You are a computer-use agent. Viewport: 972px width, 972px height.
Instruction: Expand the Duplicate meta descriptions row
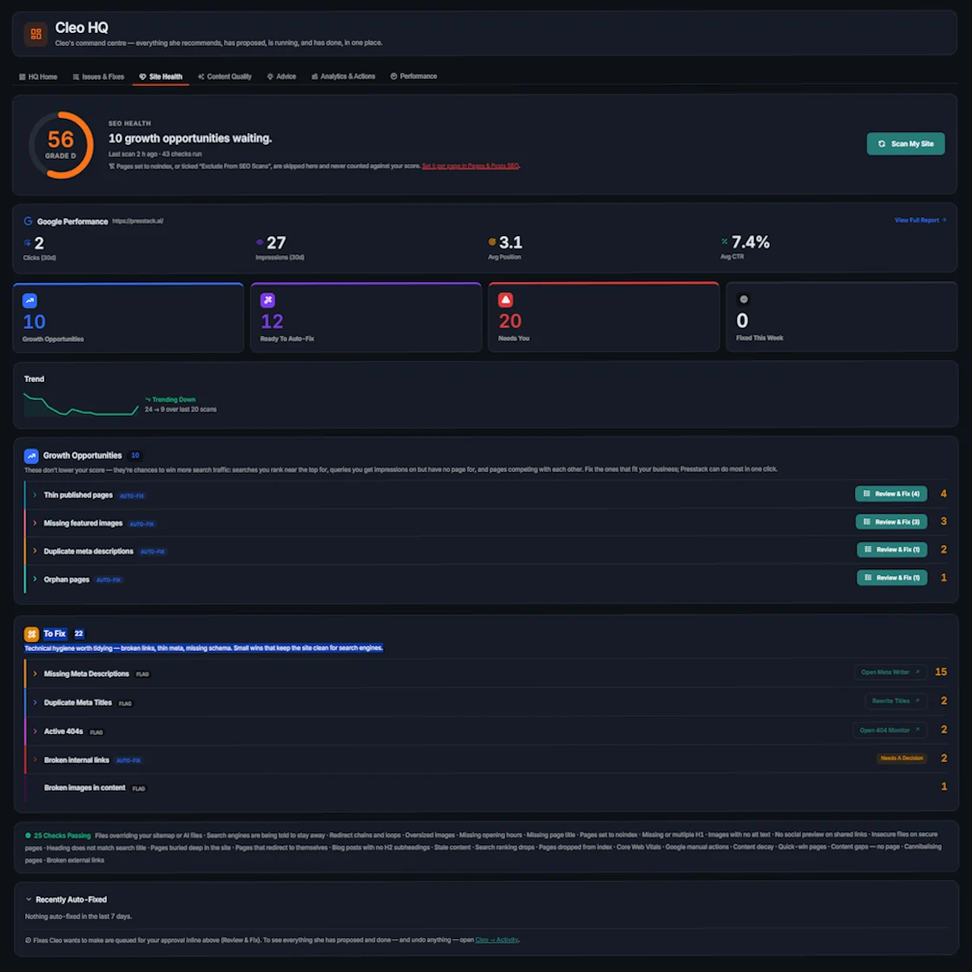(35, 551)
